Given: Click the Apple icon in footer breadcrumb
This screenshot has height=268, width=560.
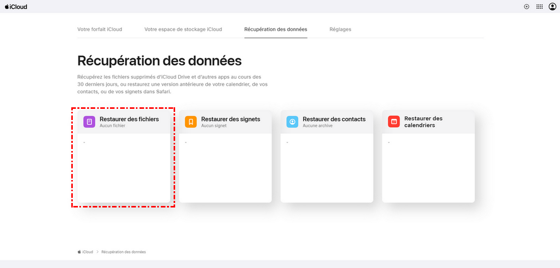Looking at the screenshot, I should pos(79,252).
